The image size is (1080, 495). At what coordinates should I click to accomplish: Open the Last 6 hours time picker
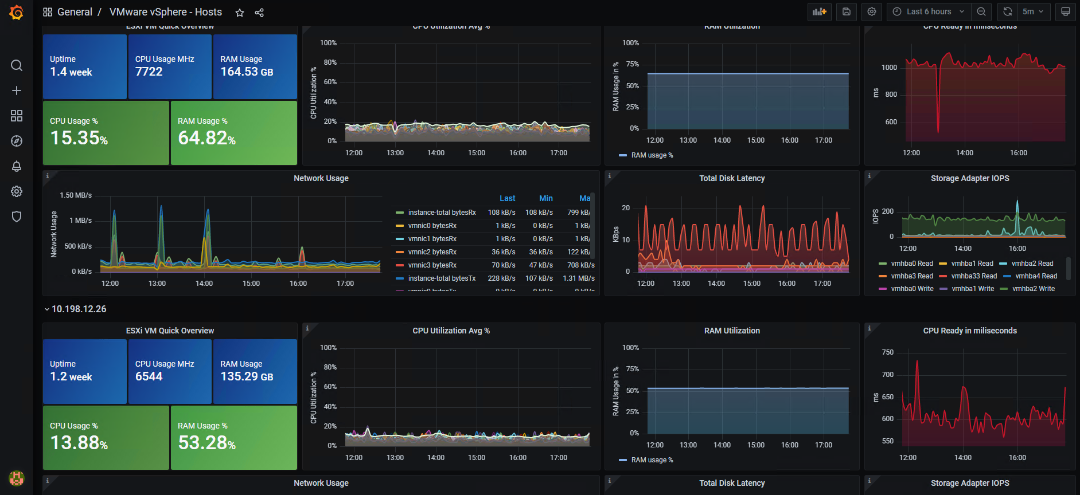coord(929,11)
